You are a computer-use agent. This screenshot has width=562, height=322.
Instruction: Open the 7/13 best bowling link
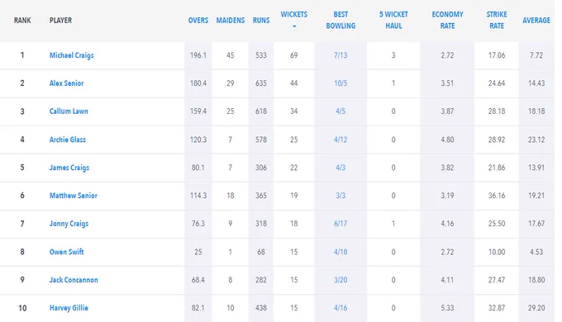[341, 55]
